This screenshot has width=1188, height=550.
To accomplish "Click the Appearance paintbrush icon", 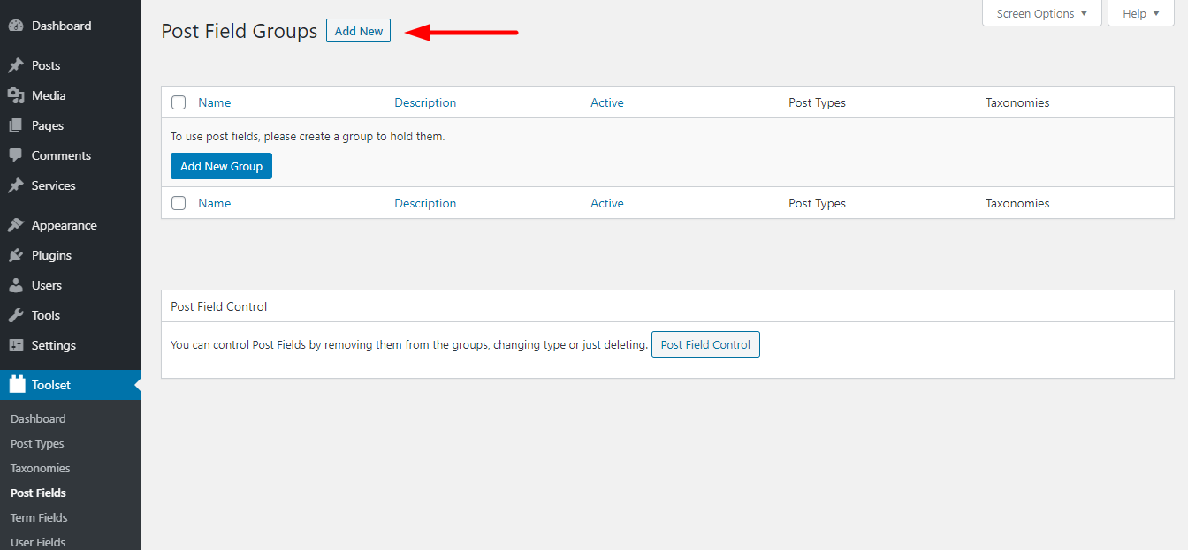I will 16,225.
